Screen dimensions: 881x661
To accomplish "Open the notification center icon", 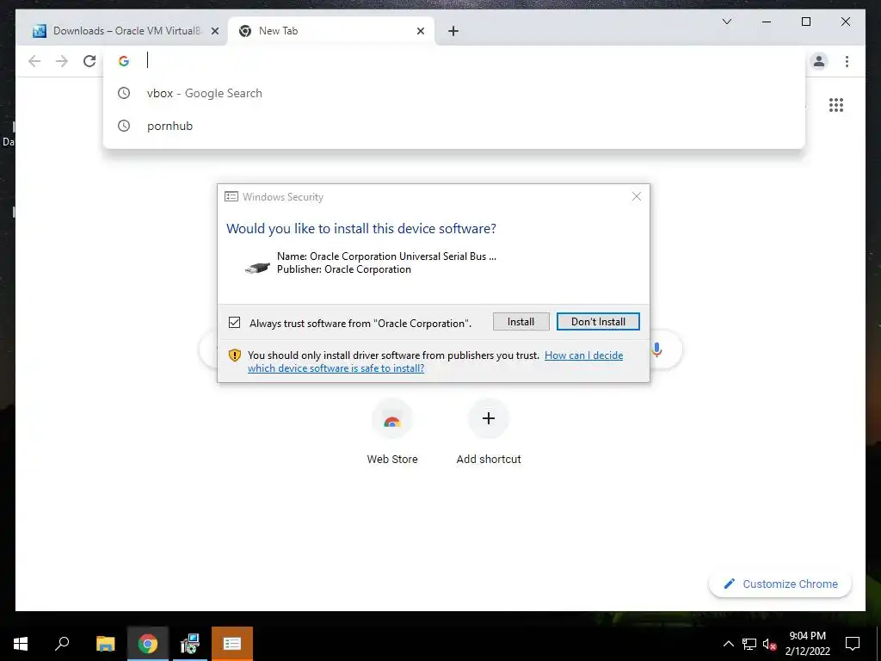I will 853,644.
